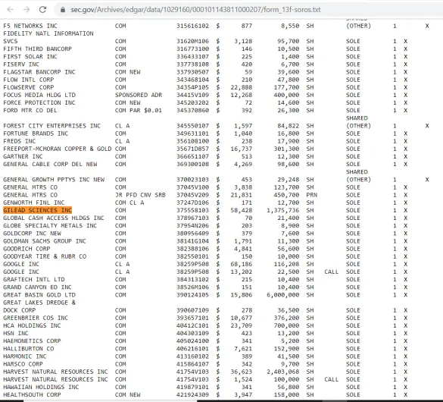Click GOODRICH CORP company name
Viewport: 443px width, 402px height.
point(27,249)
